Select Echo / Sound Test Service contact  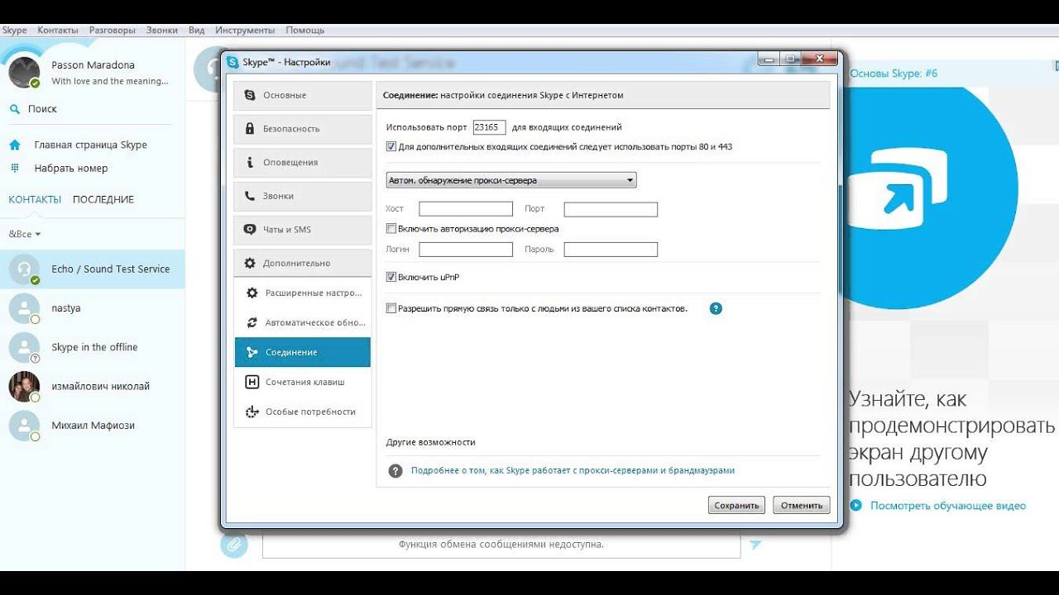(x=93, y=269)
